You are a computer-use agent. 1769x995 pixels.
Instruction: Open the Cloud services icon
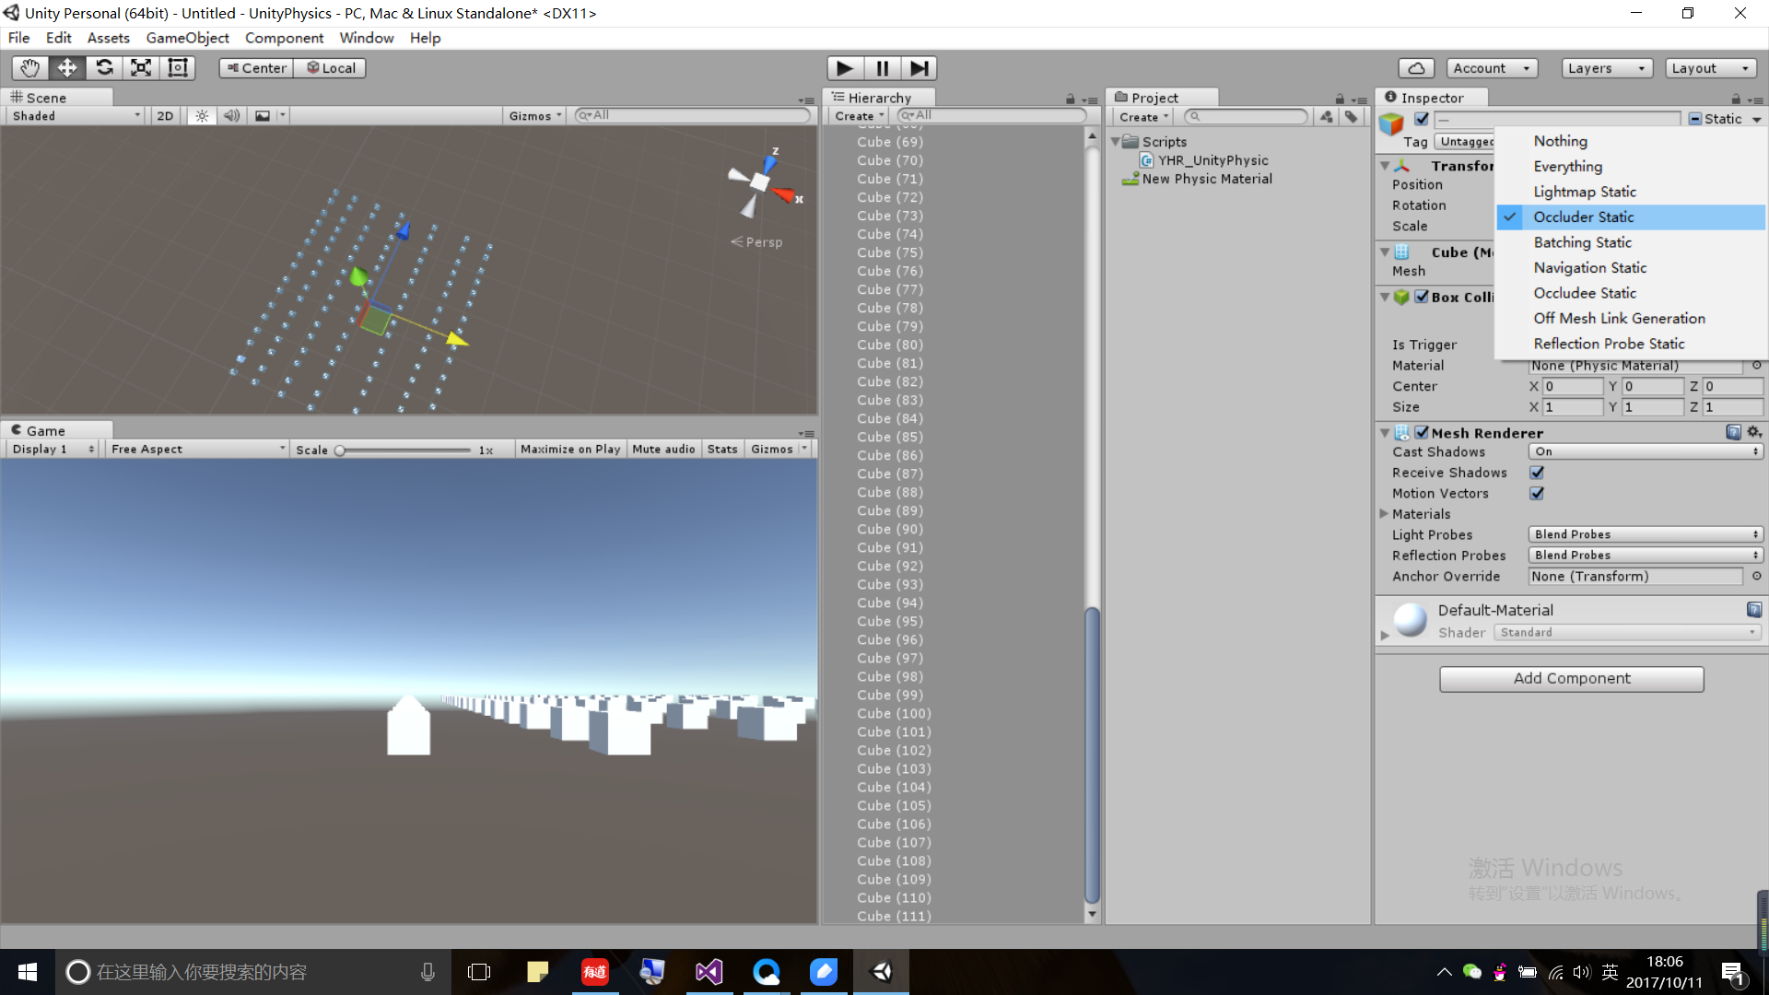pyautogui.click(x=1416, y=68)
